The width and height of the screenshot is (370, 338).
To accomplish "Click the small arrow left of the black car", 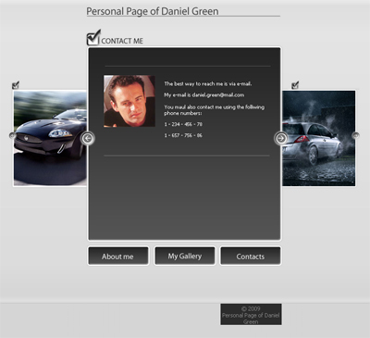I will 12,135.
